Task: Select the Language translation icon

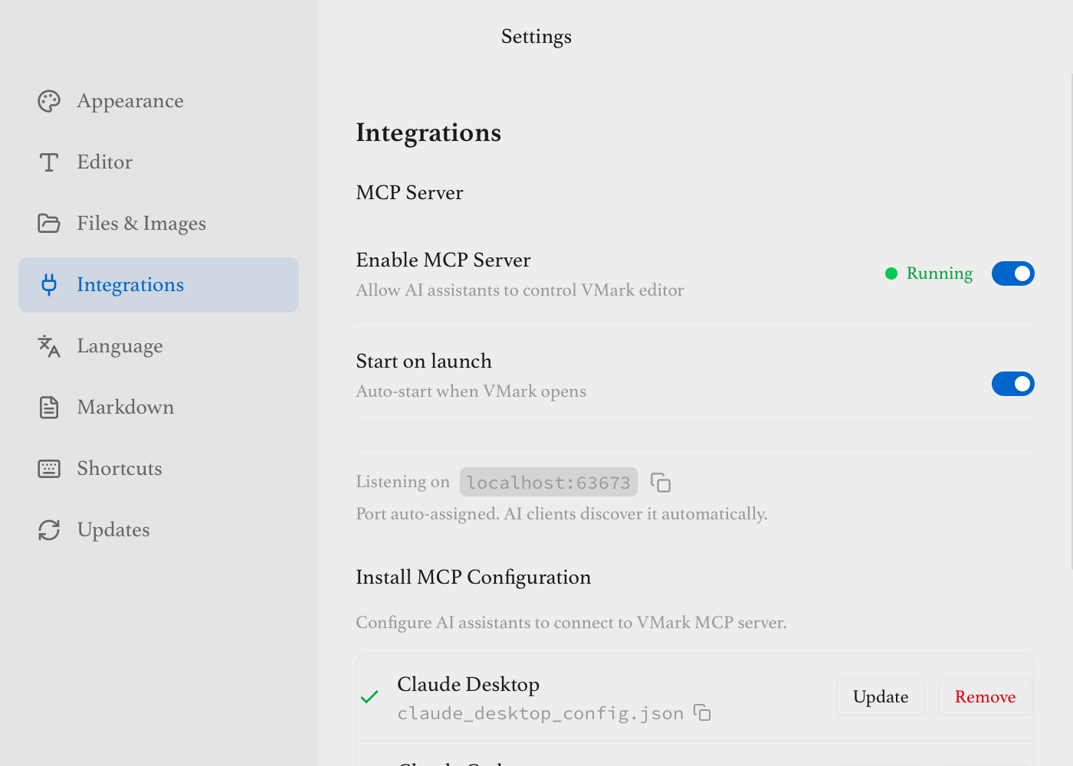Action: 48,345
